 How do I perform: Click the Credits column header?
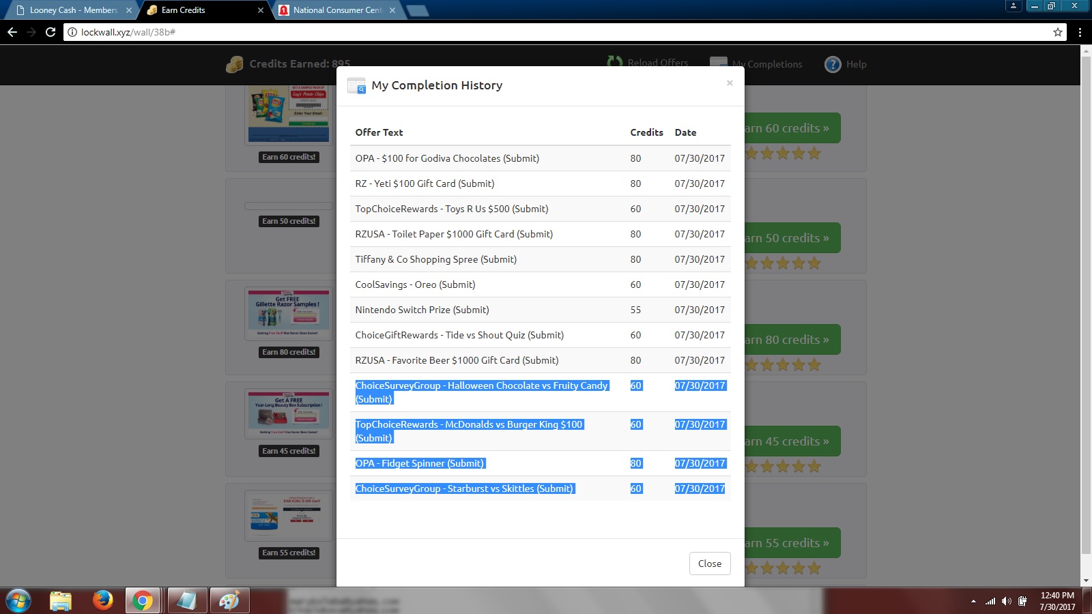click(x=646, y=132)
